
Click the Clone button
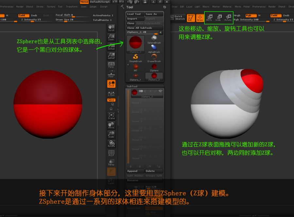tap(131, 23)
